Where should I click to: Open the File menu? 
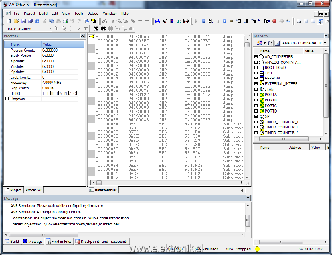point(17,13)
